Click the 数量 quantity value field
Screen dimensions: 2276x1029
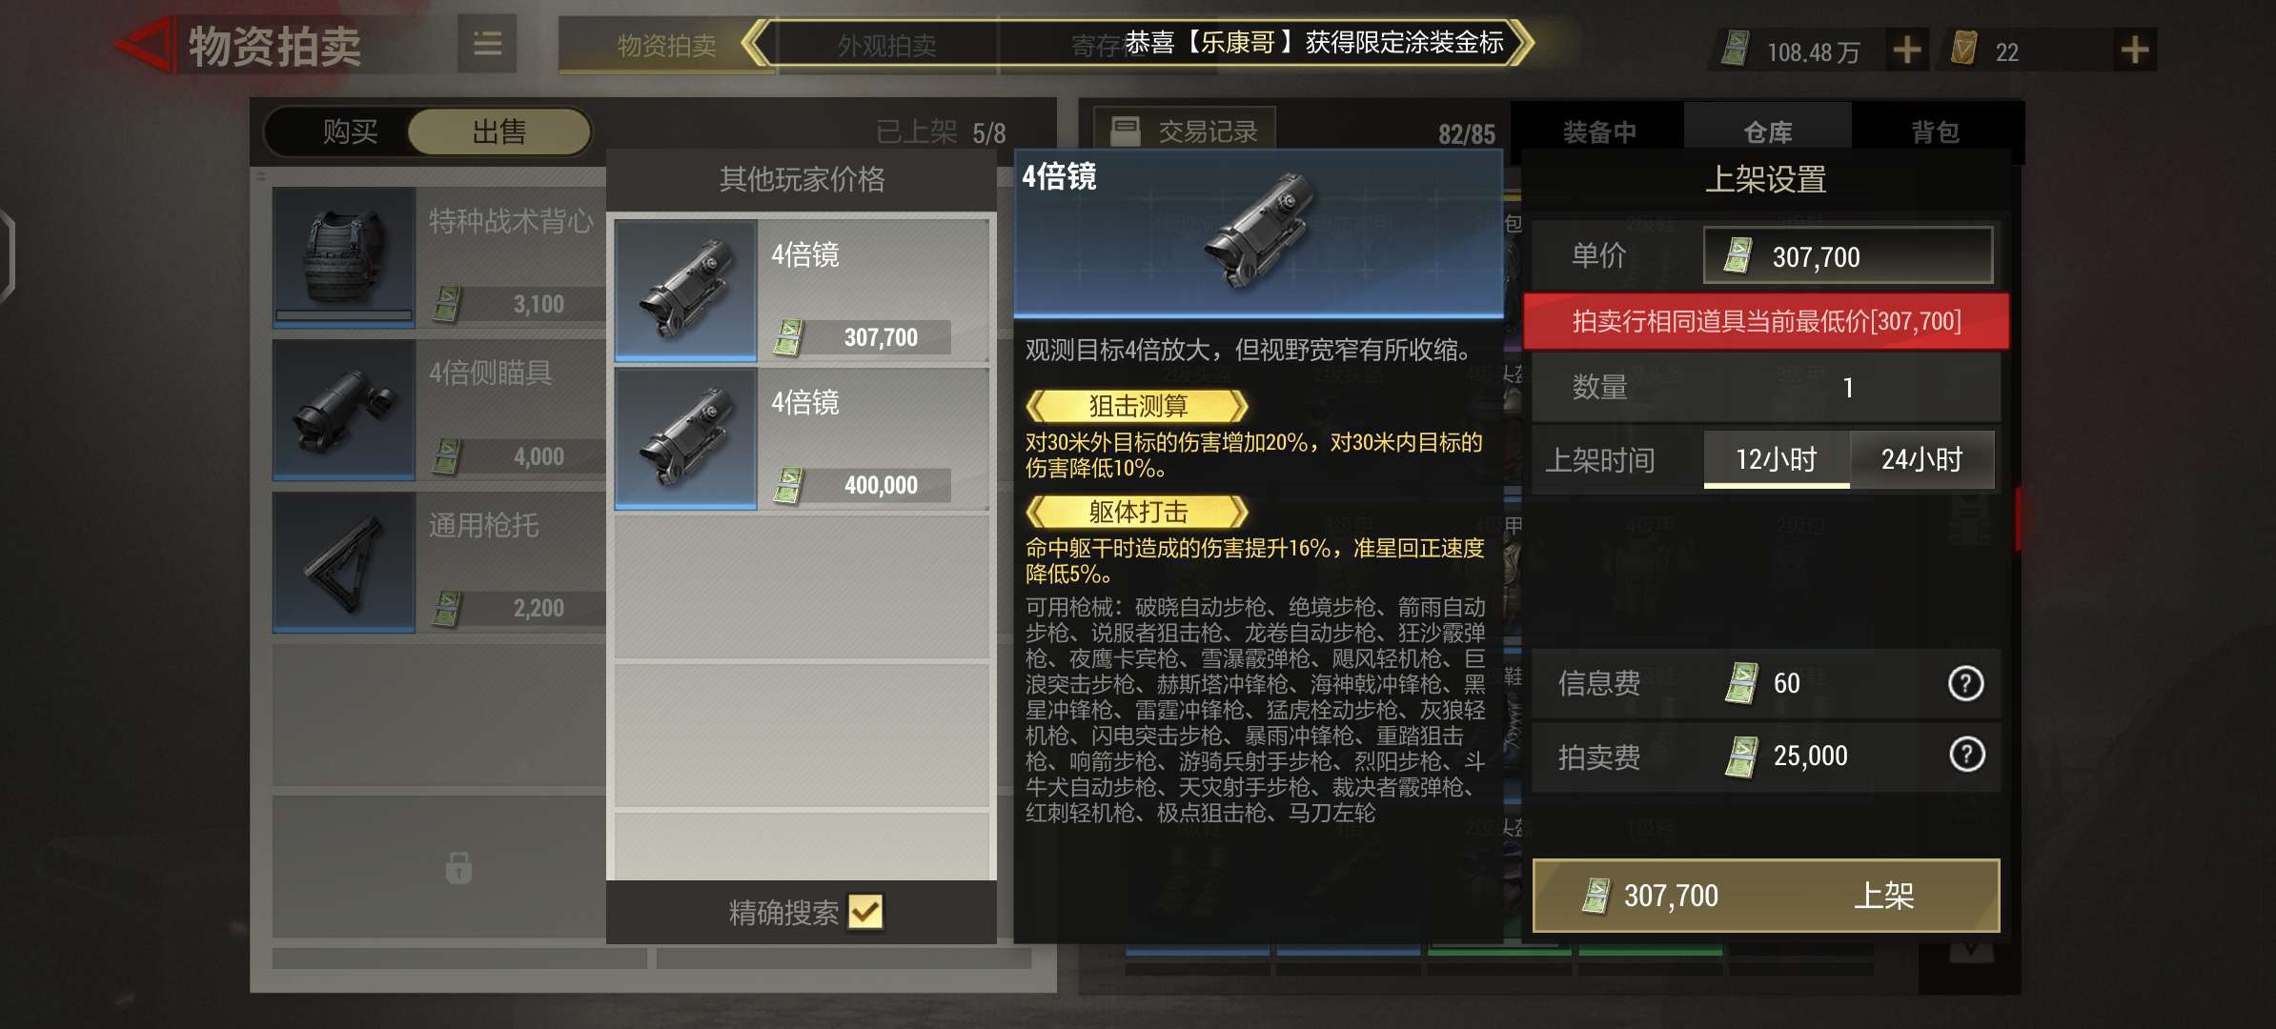(x=1847, y=388)
